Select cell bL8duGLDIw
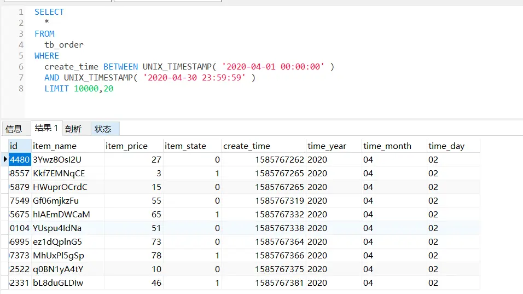The image size is (523, 294). (68, 283)
